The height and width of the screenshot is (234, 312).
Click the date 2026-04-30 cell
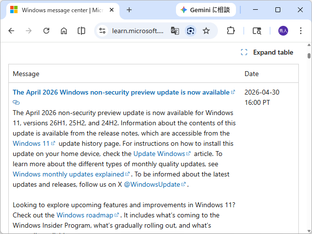262,97
